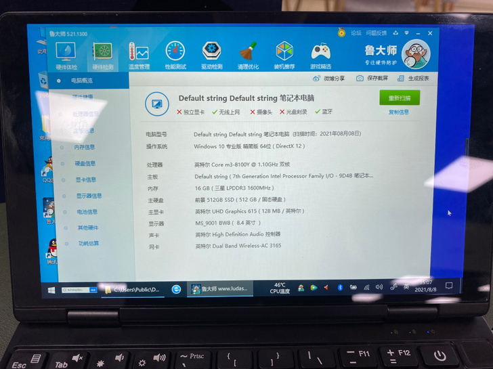Click 蓝牙 status indicator
Image resolution: width=493 pixels, height=369 pixels.
(324, 111)
